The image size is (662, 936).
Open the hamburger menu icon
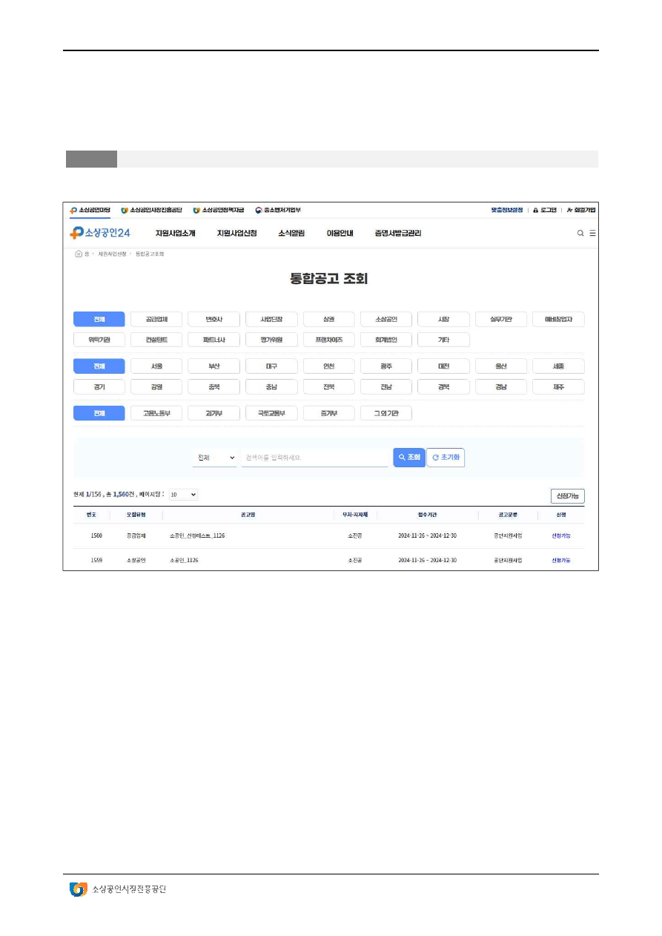click(592, 233)
